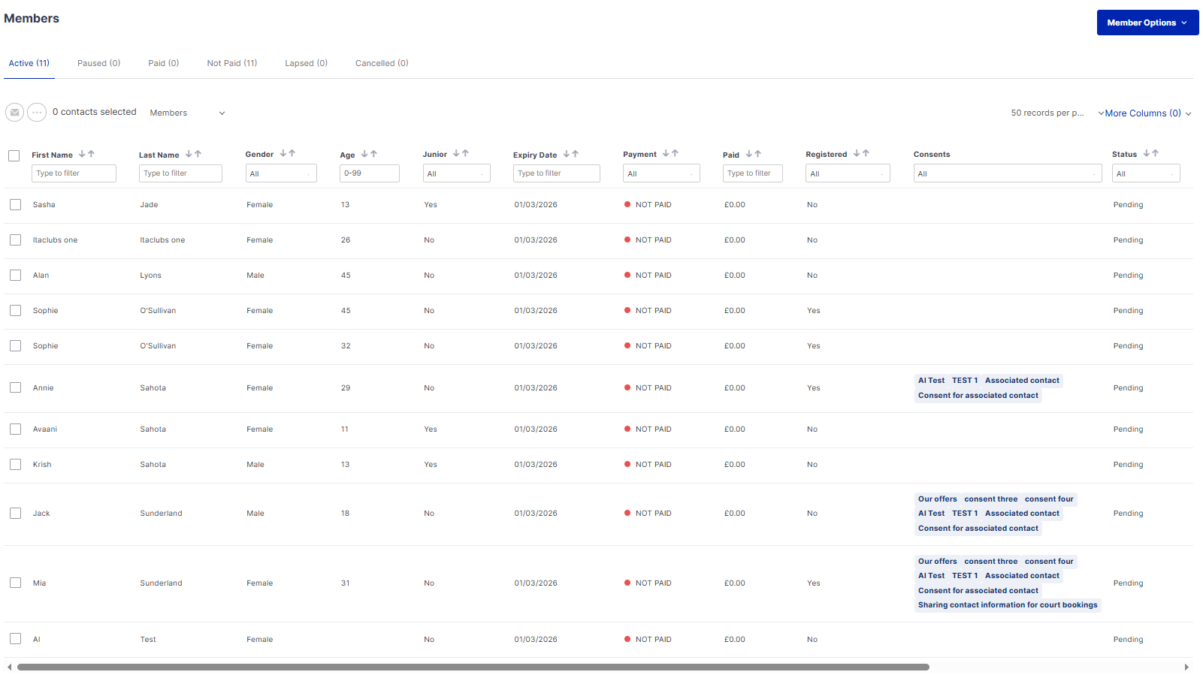Open the records per page dropdown

click(1047, 113)
